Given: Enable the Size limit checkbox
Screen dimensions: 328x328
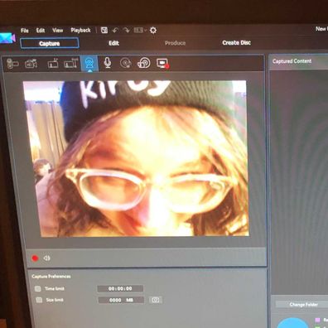Looking at the screenshot, I should pyautogui.click(x=39, y=300).
